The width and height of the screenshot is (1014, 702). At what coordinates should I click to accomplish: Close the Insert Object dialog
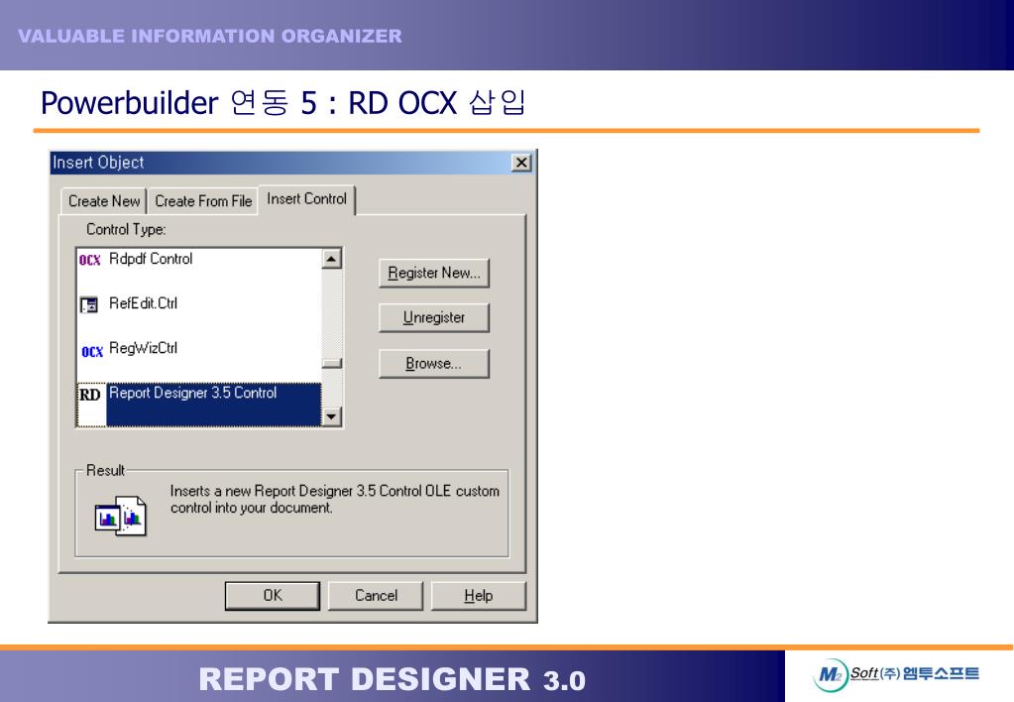tap(521, 163)
